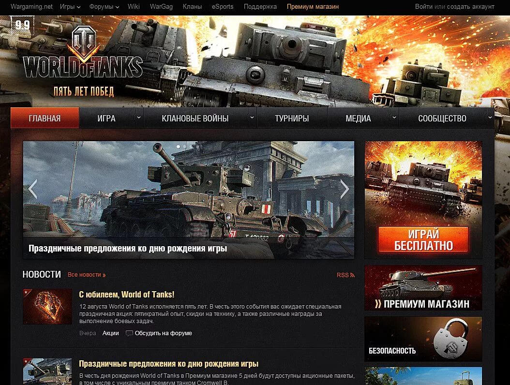
Task: Go to previous slide with left arrow
Action: (x=32, y=189)
